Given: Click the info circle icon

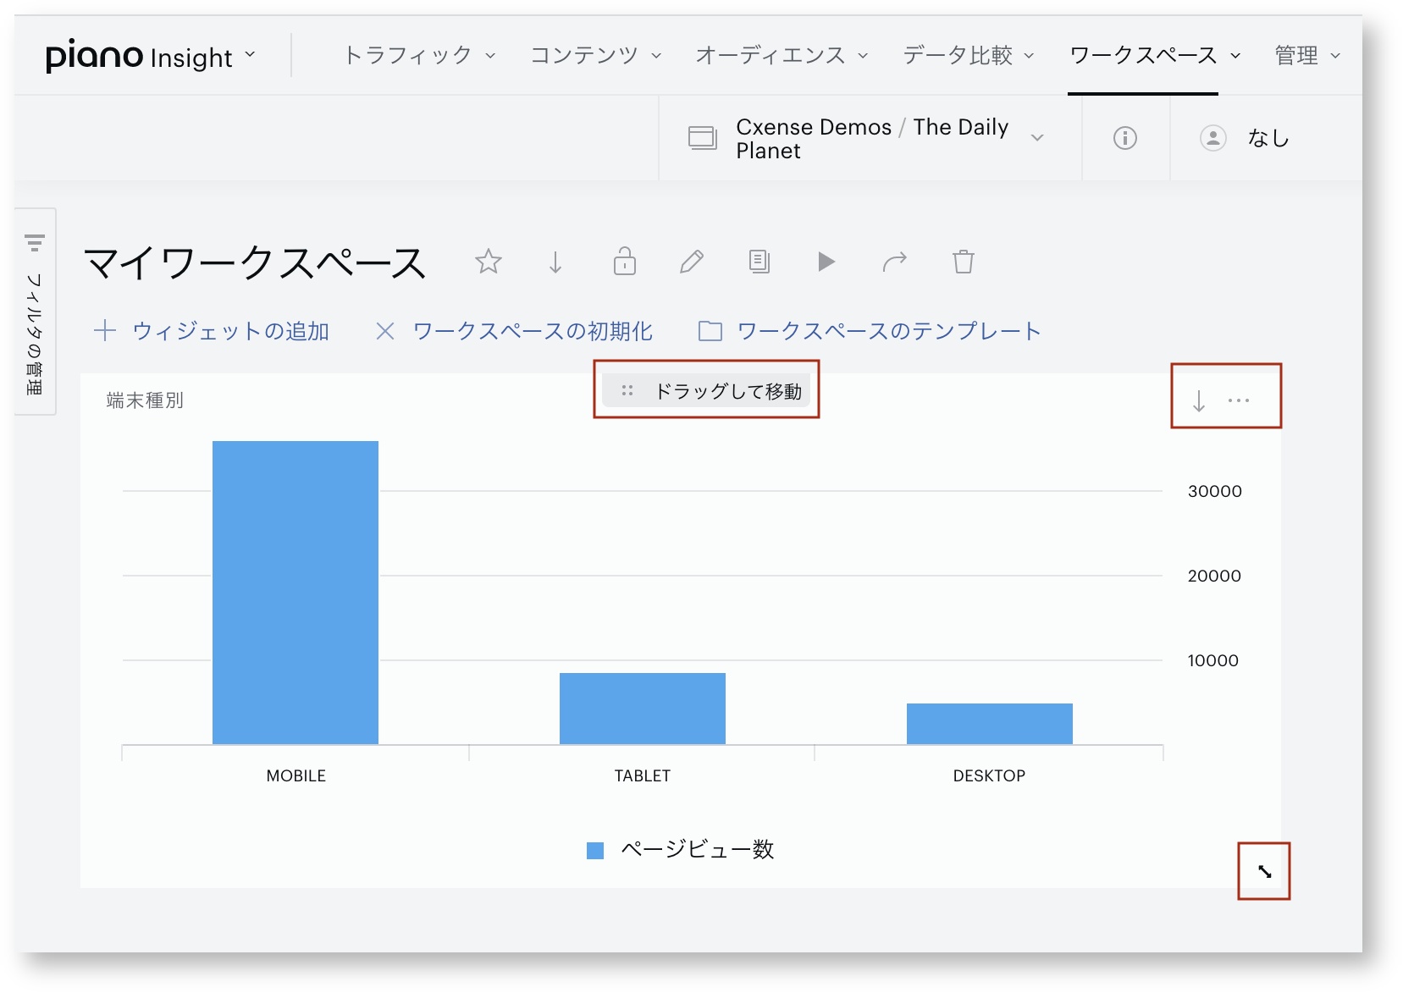Looking at the screenshot, I should (1125, 138).
